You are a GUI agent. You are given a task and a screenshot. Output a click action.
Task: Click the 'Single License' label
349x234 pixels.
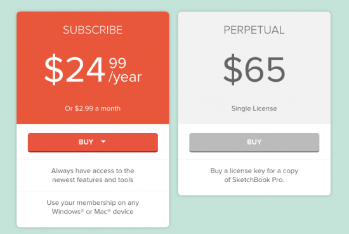[254, 108]
